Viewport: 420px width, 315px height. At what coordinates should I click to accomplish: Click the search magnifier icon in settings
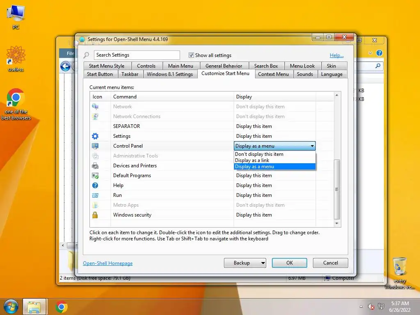tap(86, 55)
